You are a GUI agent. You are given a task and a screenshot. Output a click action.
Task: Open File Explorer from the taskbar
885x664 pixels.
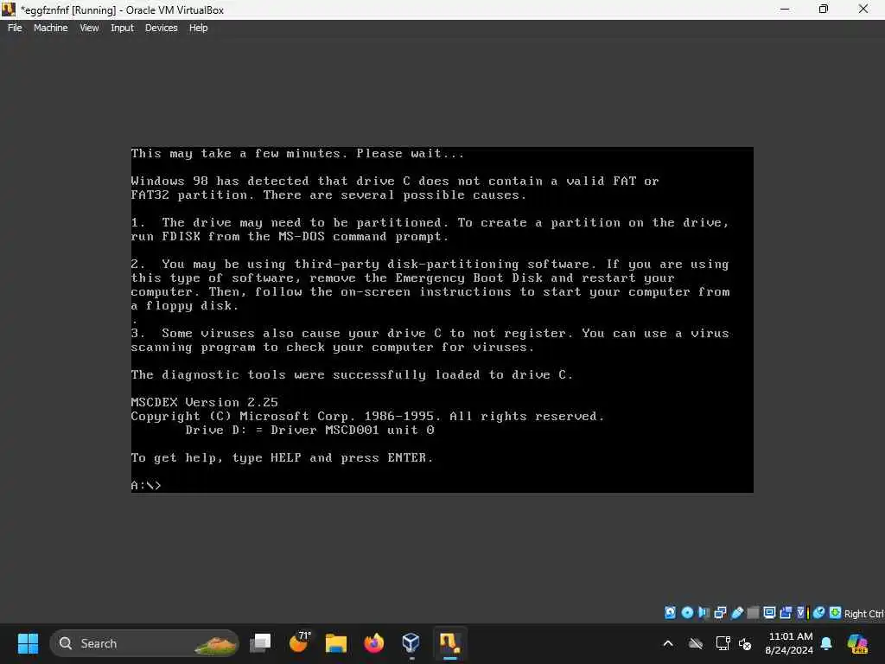coord(336,643)
